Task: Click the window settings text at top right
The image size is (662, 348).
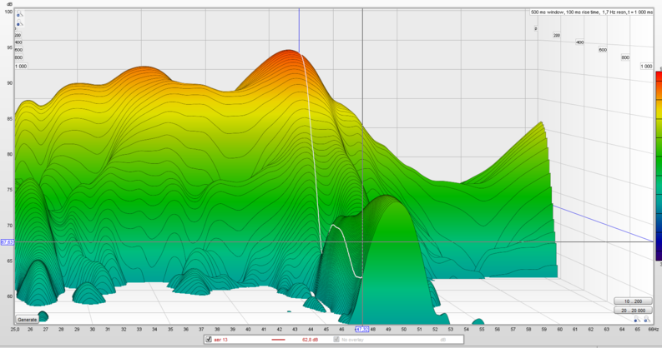Action: (x=589, y=12)
